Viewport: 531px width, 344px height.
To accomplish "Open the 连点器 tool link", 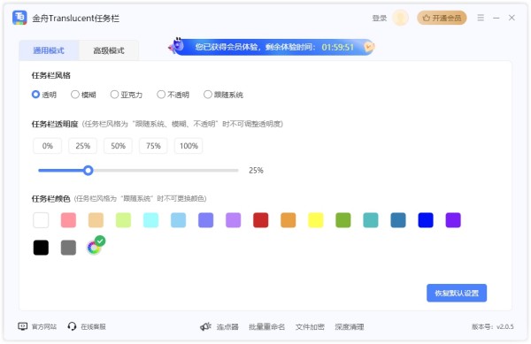I will 227,326.
